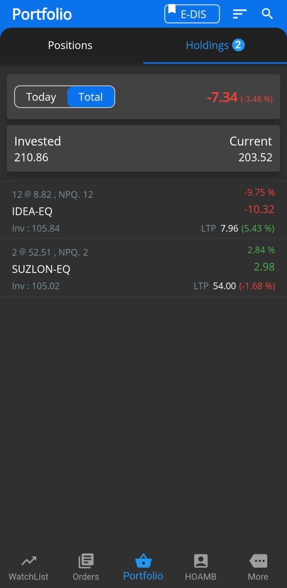Open the search magnifier icon

coord(267,14)
